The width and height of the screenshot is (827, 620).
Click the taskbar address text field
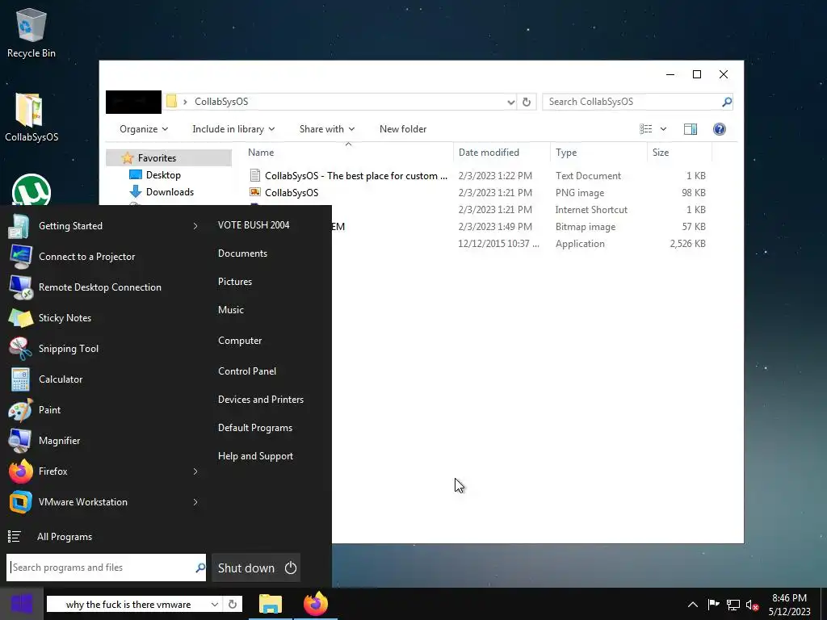pyautogui.click(x=128, y=604)
